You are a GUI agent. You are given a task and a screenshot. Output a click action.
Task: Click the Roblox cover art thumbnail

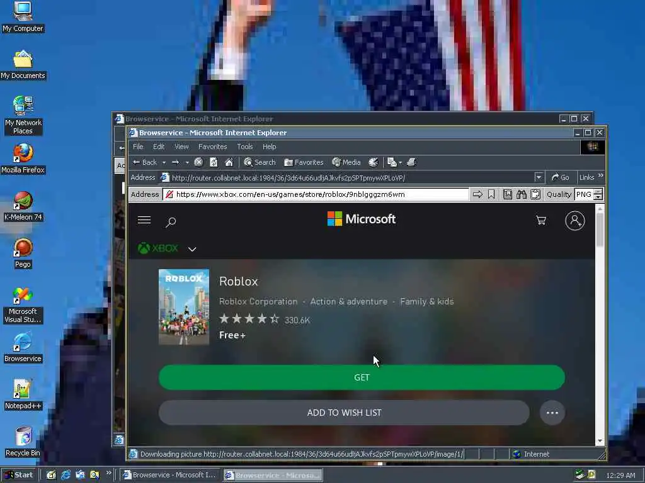(x=184, y=307)
